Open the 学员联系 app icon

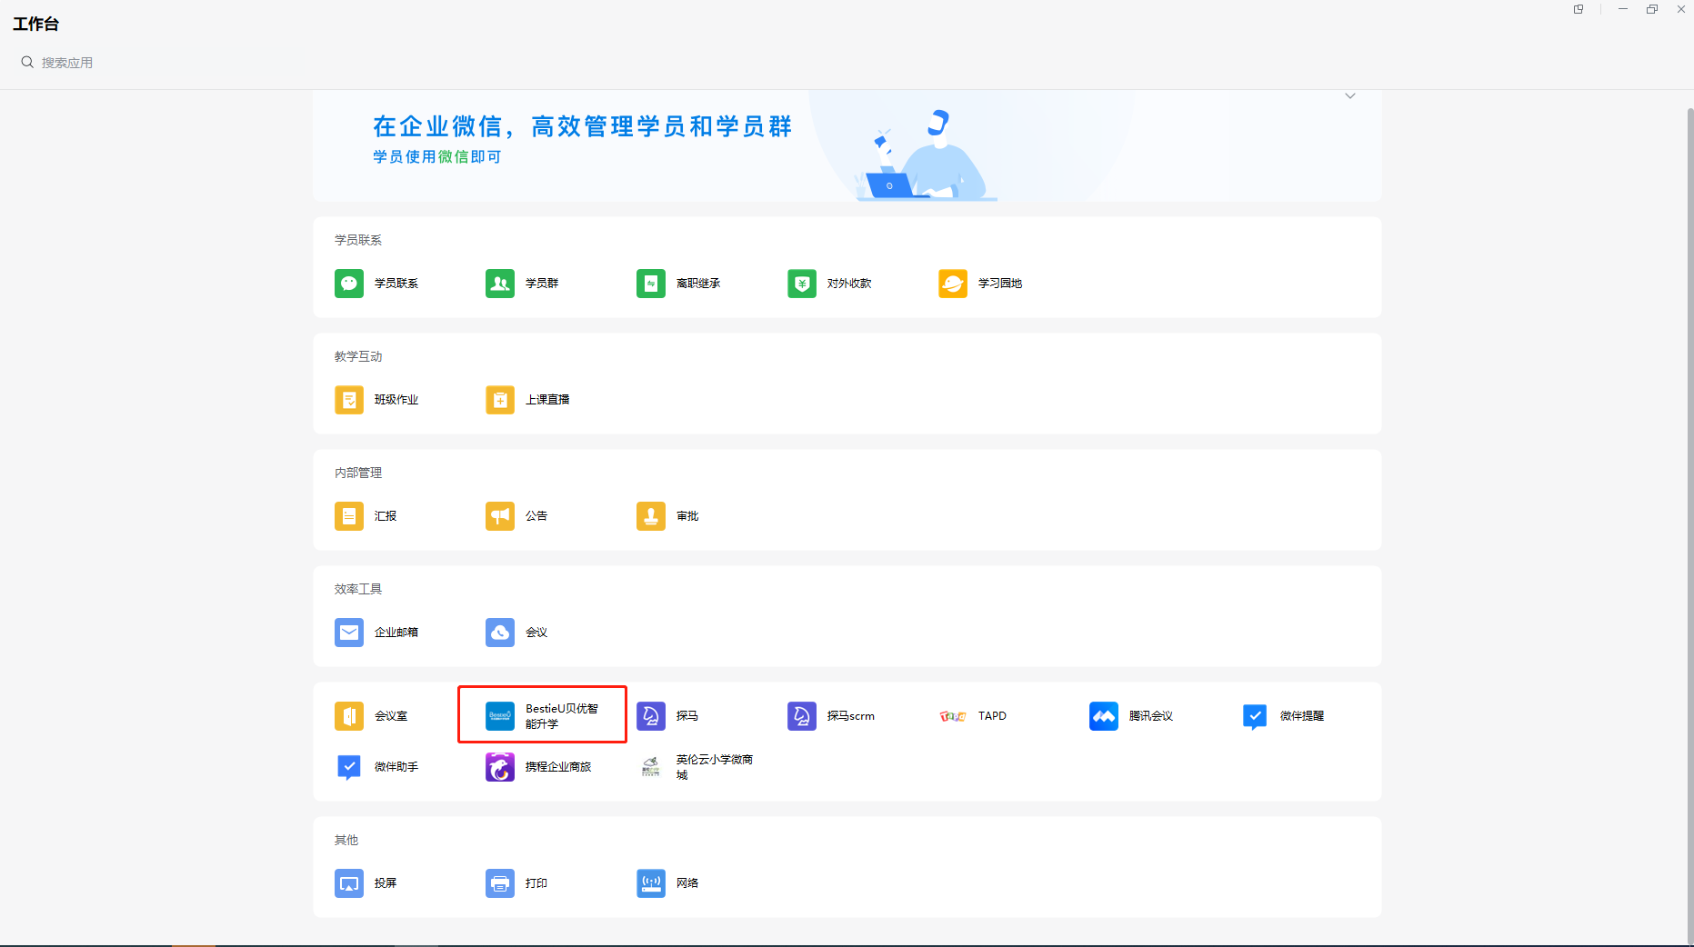point(349,284)
